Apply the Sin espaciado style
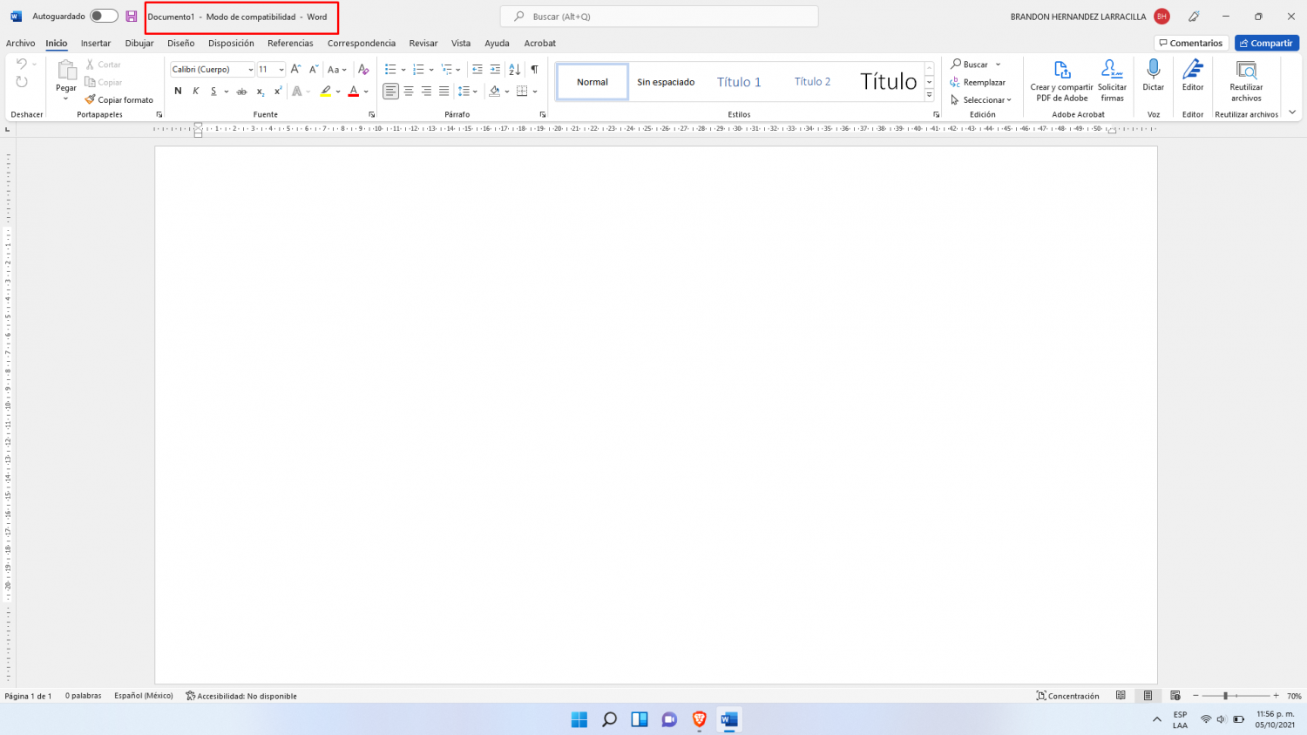The width and height of the screenshot is (1307, 735). click(x=666, y=82)
